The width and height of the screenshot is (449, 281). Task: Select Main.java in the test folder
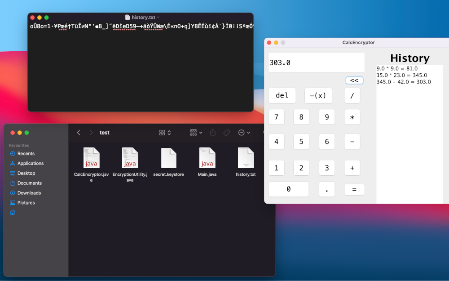[207, 158]
